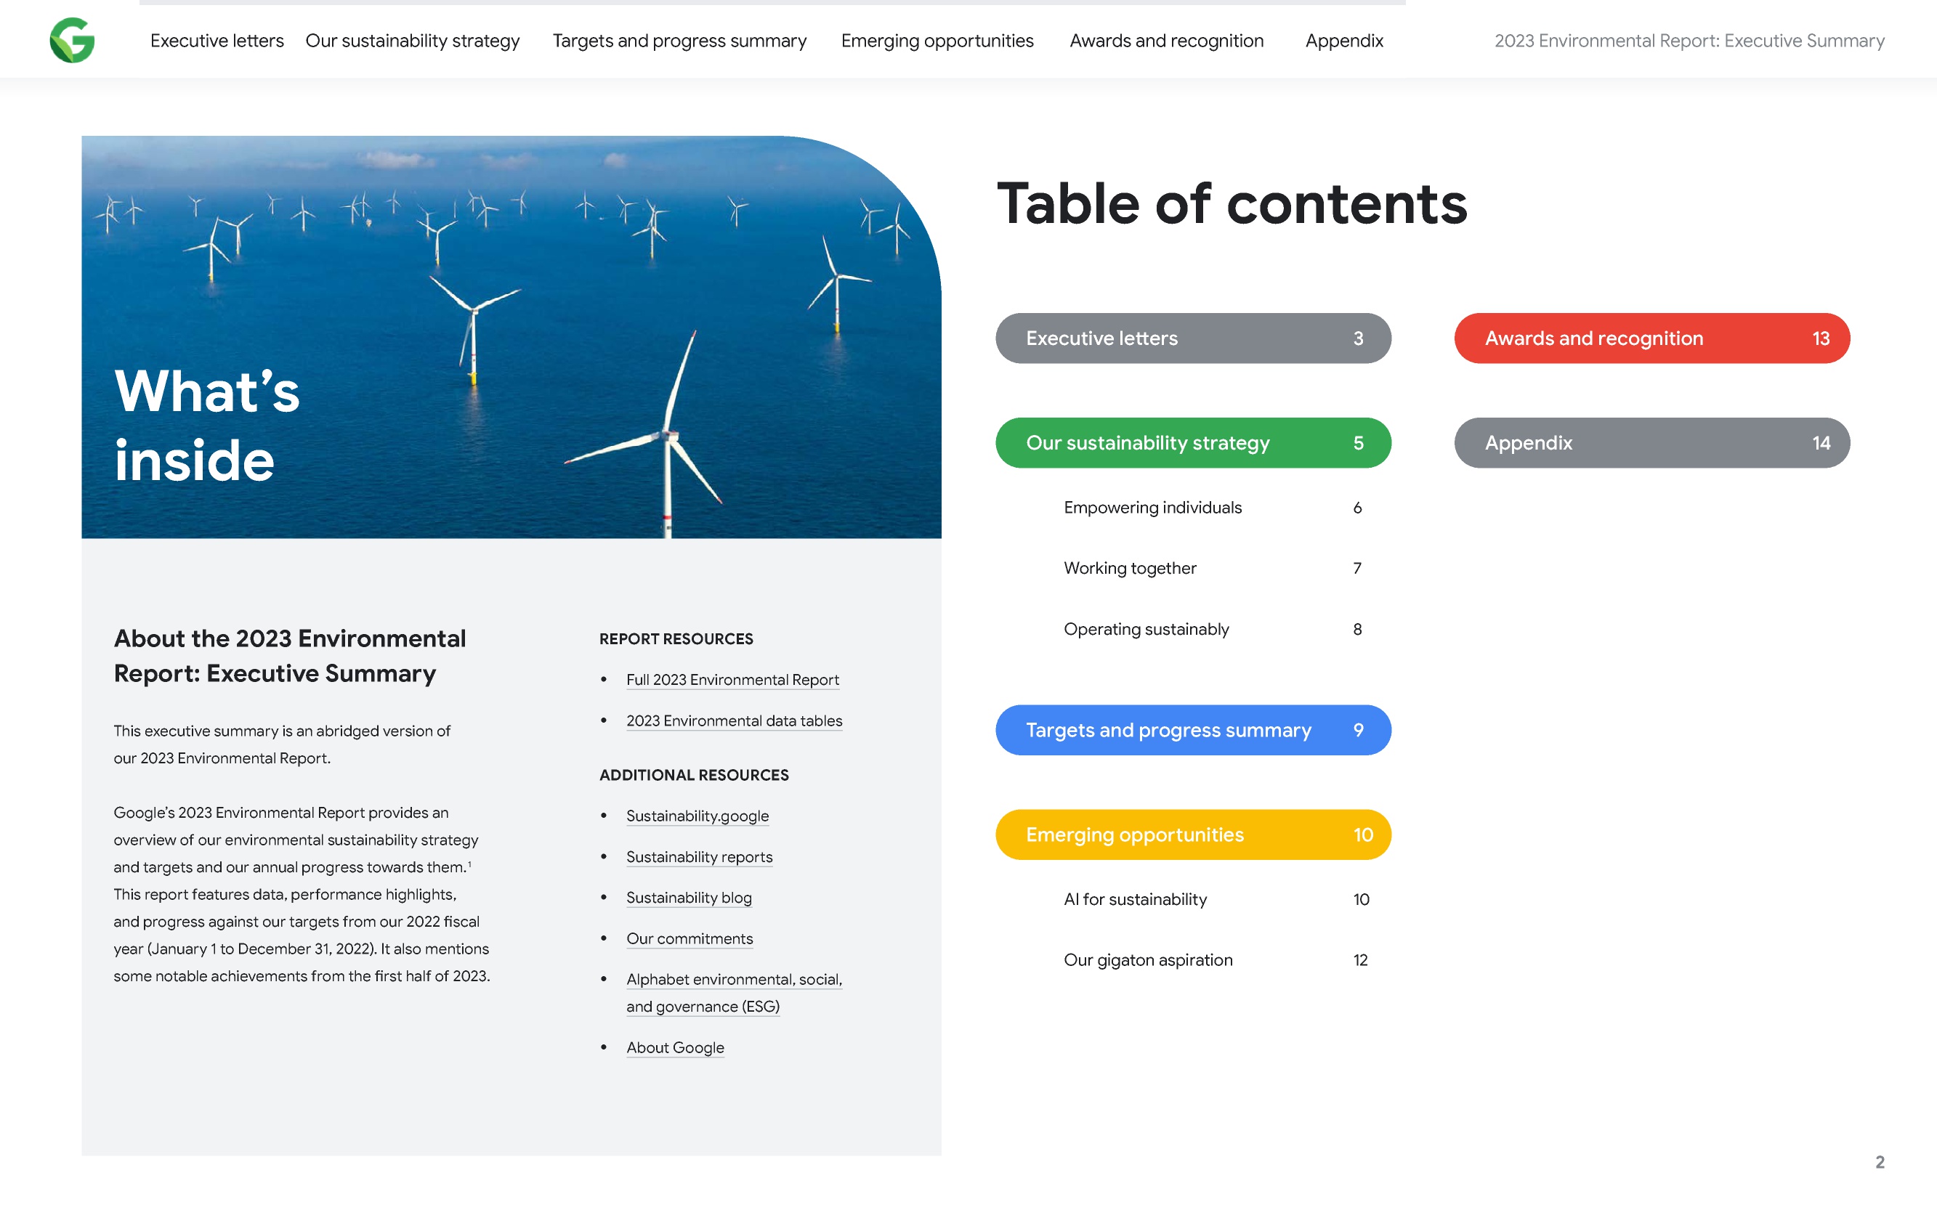Click the About the 2023 Environmental Report heading
This screenshot has width=1937, height=1210.
(x=290, y=657)
